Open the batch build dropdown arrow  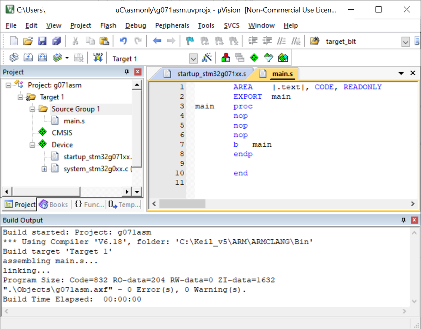tap(67, 58)
